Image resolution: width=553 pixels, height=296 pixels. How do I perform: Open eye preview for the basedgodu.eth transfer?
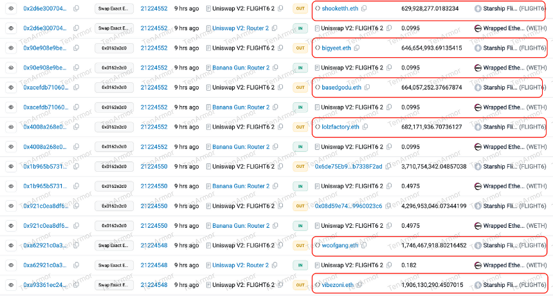[11, 87]
